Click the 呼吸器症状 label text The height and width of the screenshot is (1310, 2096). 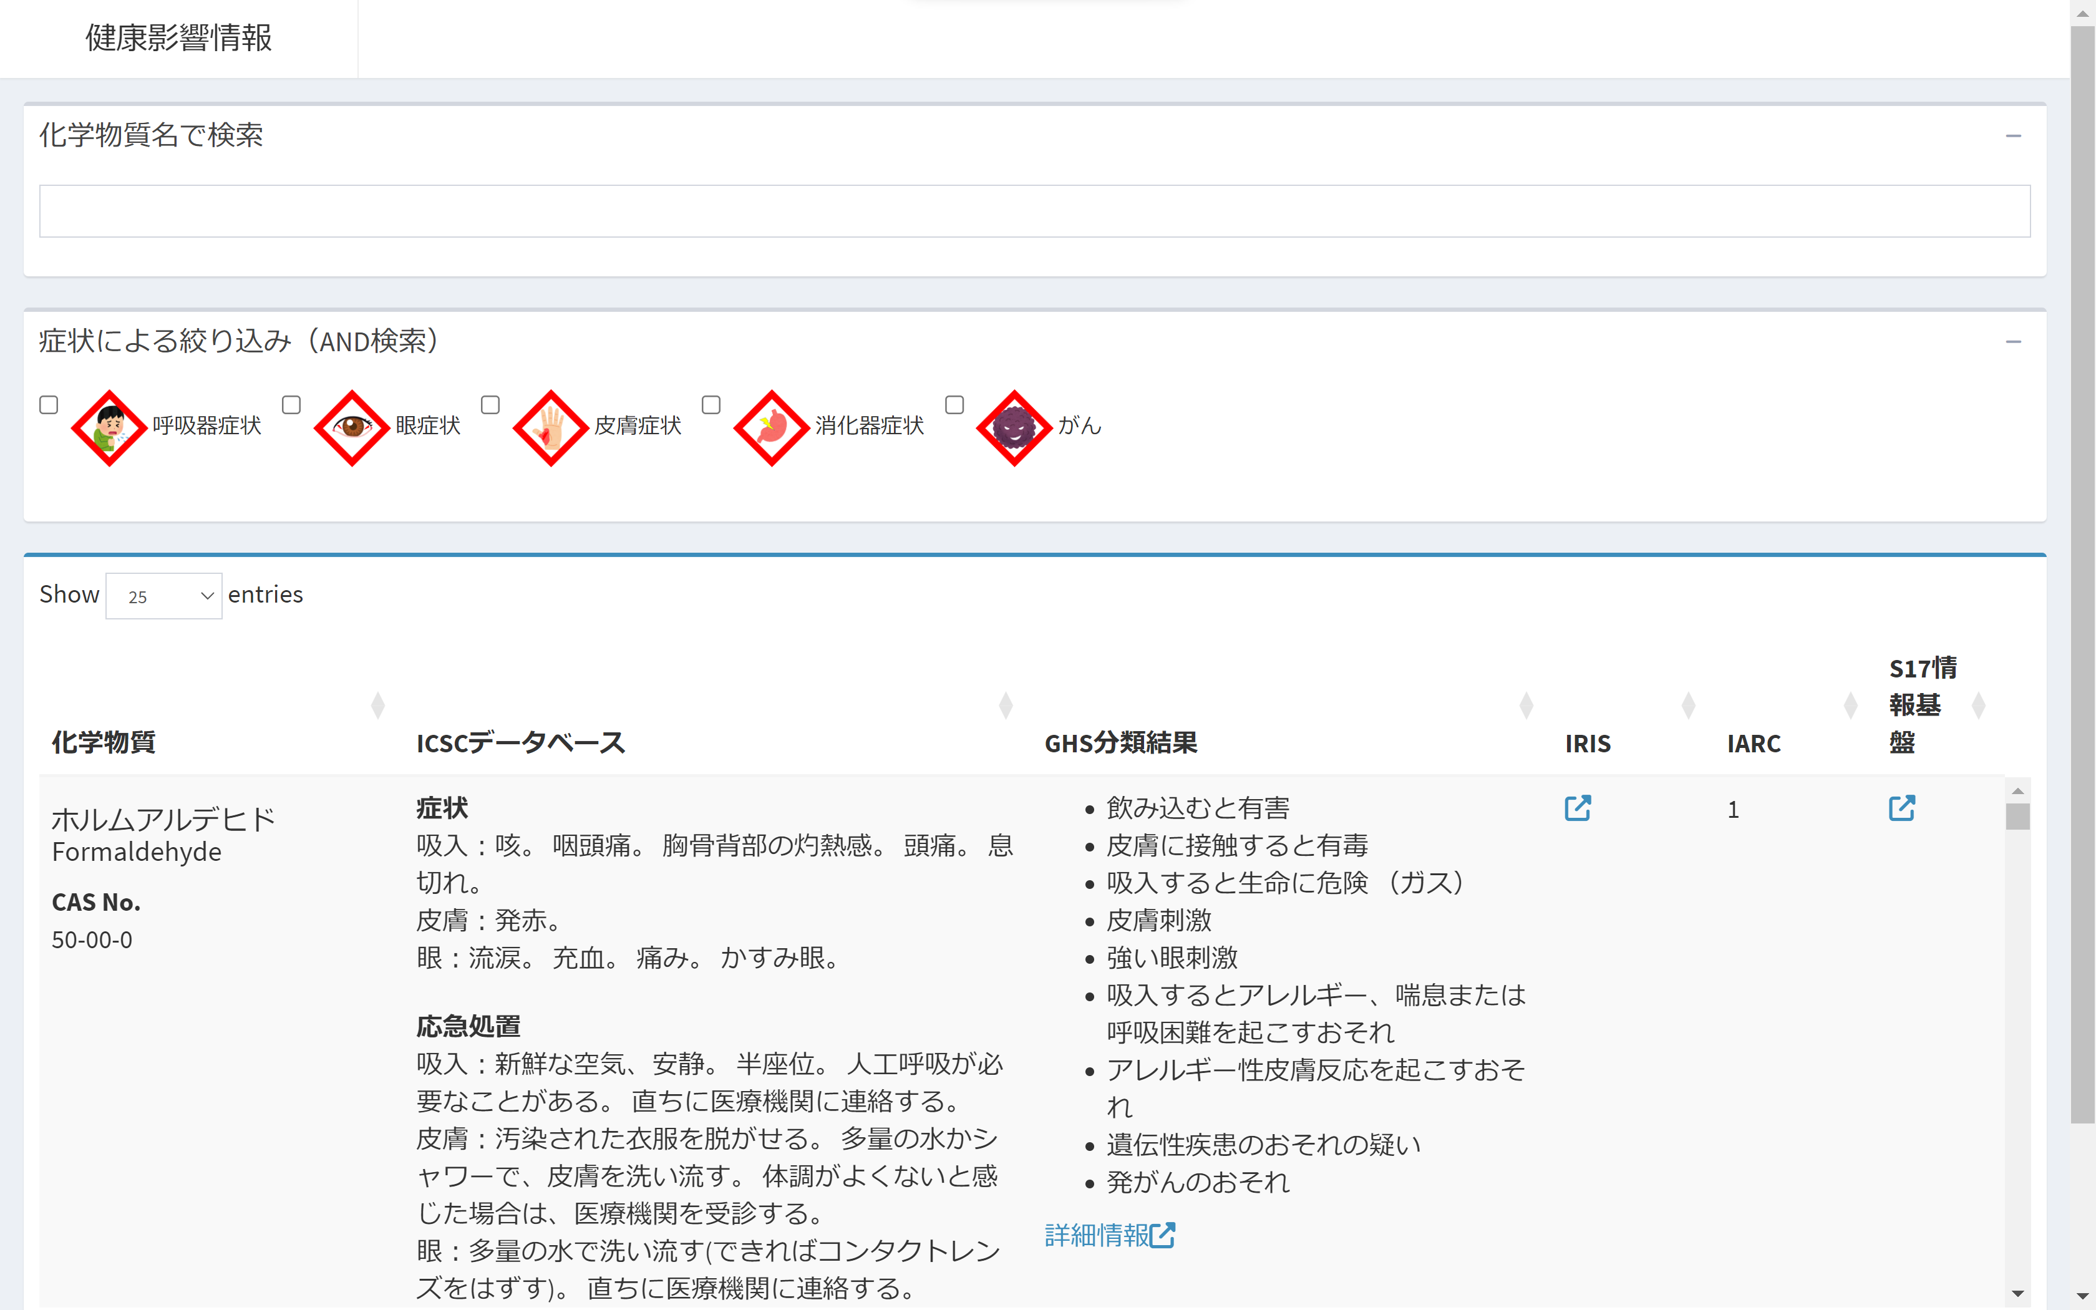(x=206, y=425)
